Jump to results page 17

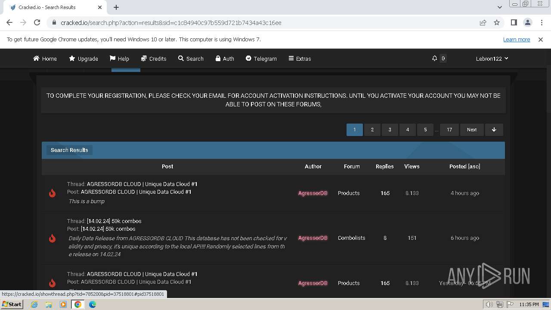449,130
